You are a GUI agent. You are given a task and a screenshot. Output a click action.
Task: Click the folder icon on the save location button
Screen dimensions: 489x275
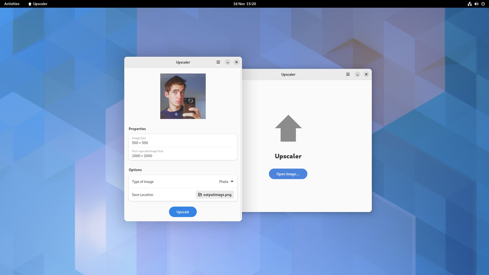tap(200, 195)
